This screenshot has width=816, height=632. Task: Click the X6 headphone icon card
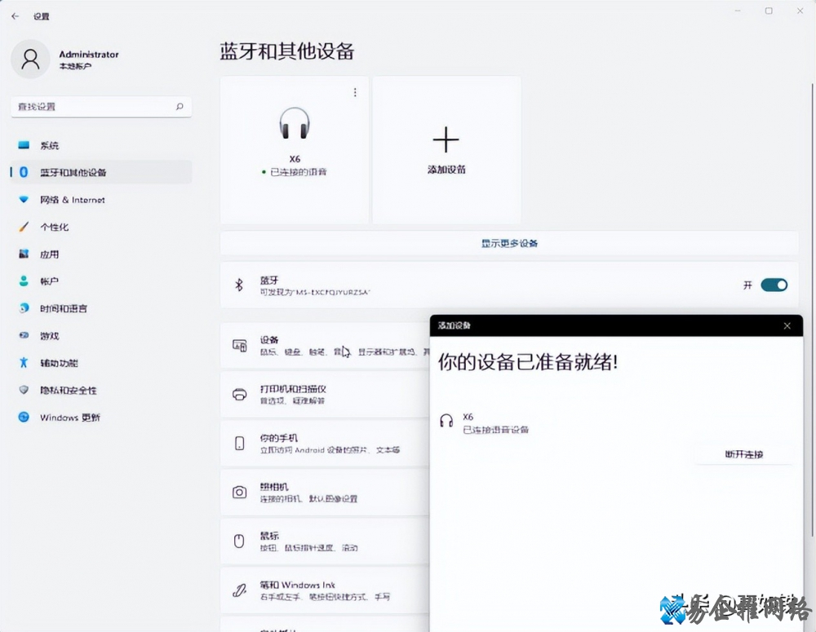point(295,124)
